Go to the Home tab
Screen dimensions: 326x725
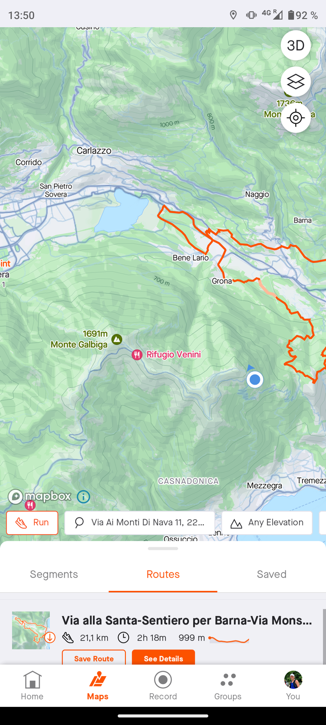click(32, 686)
